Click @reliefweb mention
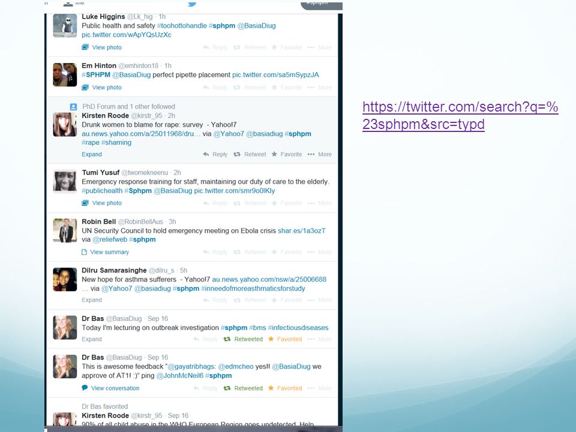The height and width of the screenshot is (432, 576). pos(110,239)
